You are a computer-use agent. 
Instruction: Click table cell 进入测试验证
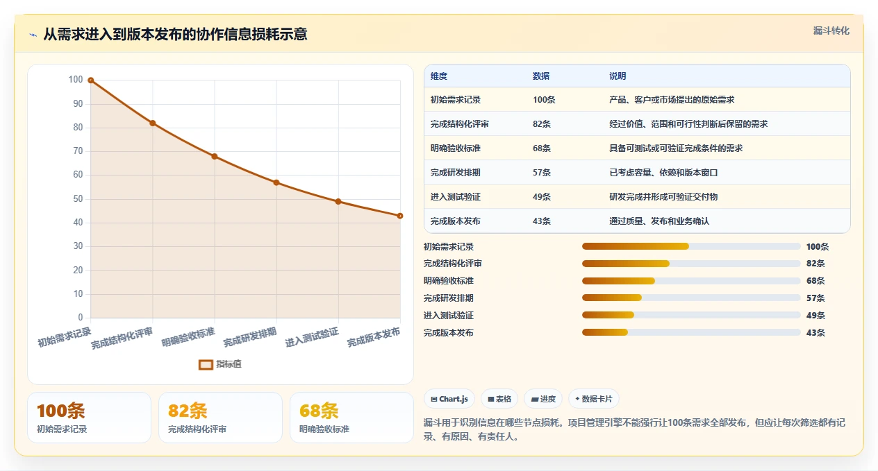(x=456, y=197)
